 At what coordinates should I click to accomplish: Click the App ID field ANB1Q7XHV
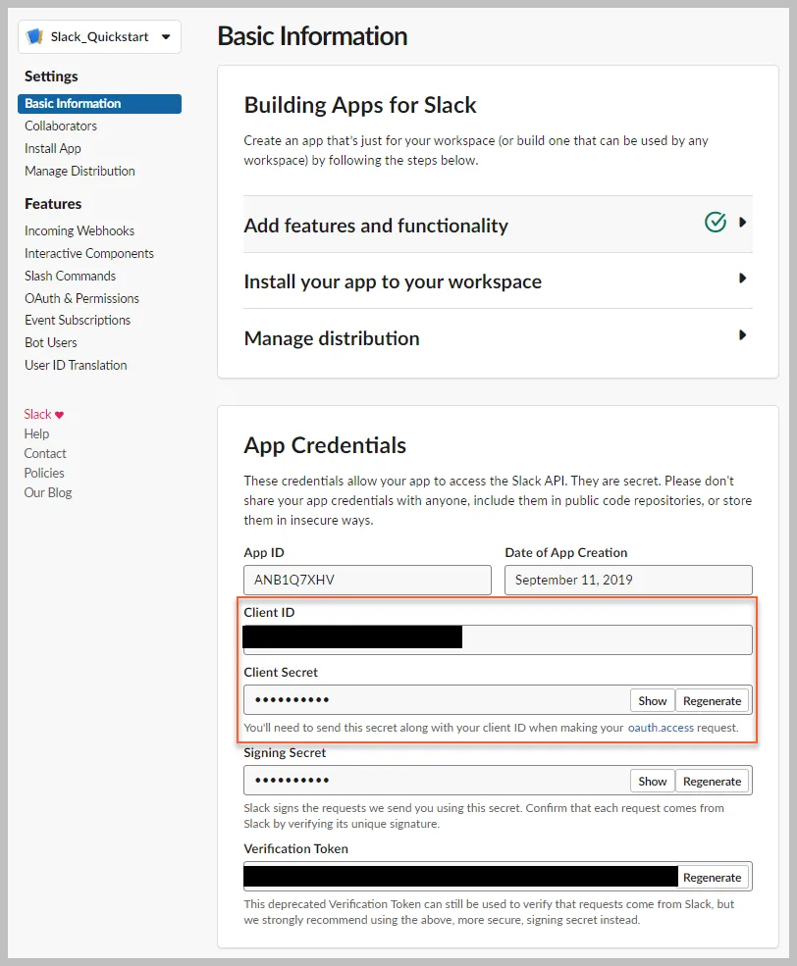tap(367, 580)
